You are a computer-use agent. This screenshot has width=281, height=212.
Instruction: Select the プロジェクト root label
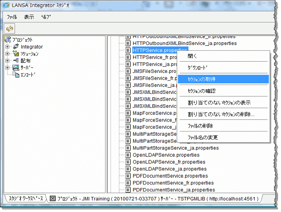pyautogui.click(x=22, y=40)
